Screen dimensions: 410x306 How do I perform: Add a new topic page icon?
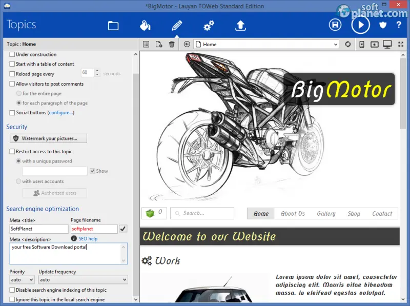click(159, 44)
